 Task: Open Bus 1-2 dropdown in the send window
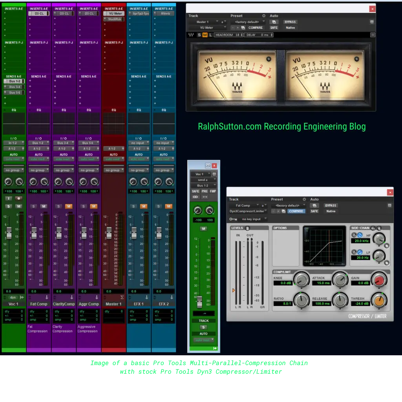coord(204,186)
